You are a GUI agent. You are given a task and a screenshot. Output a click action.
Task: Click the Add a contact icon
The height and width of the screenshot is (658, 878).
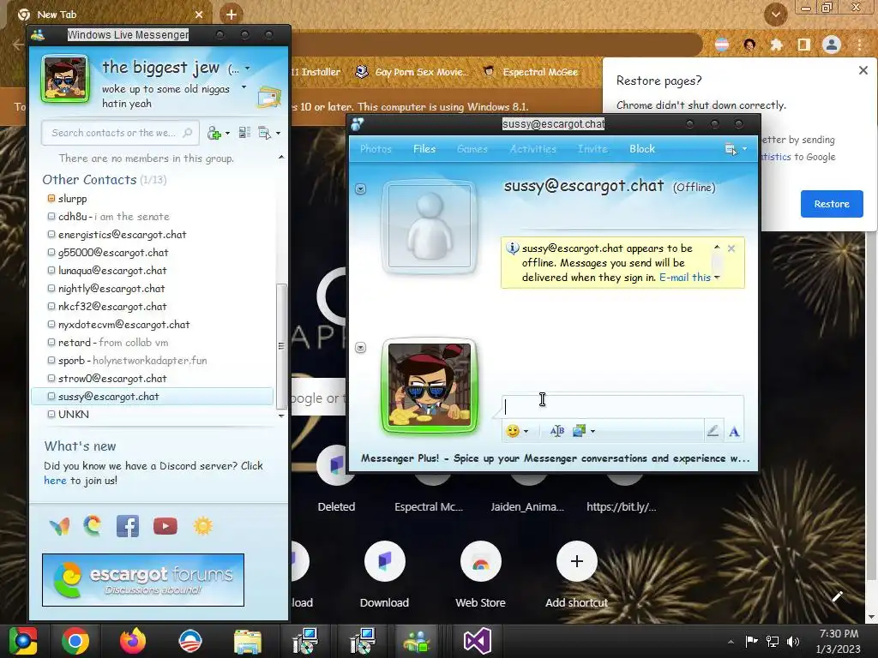click(213, 133)
